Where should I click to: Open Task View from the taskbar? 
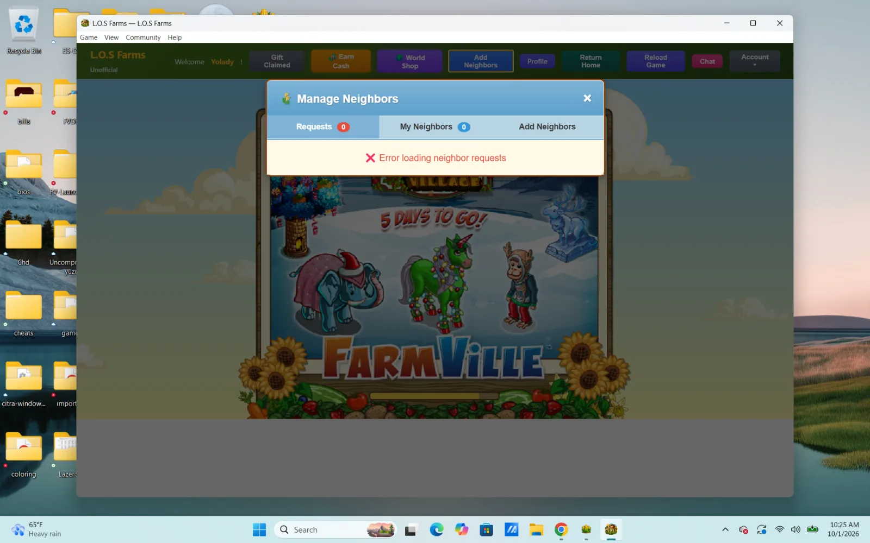[411, 529]
